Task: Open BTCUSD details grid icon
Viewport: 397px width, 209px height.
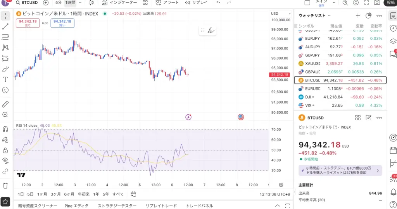Action: [358, 118]
